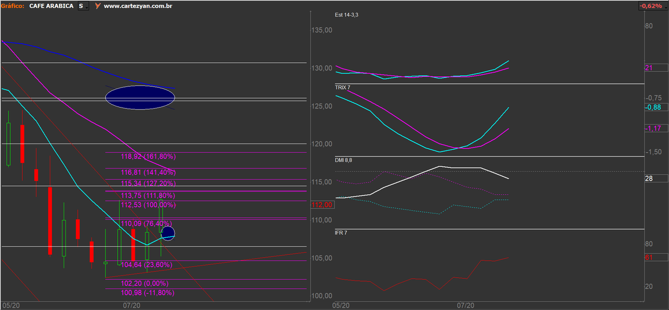Select the 102,20 (0,00%) Fibonacci level
This screenshot has height=310, width=669.
click(x=145, y=283)
